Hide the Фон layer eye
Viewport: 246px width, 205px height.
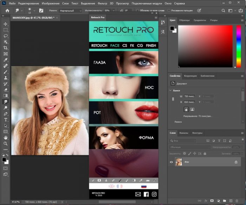click(171, 162)
